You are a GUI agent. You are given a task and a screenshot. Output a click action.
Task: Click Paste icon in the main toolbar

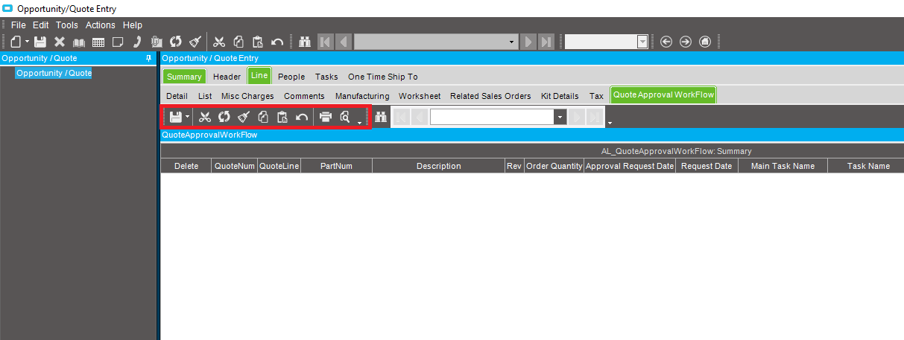[x=258, y=42]
